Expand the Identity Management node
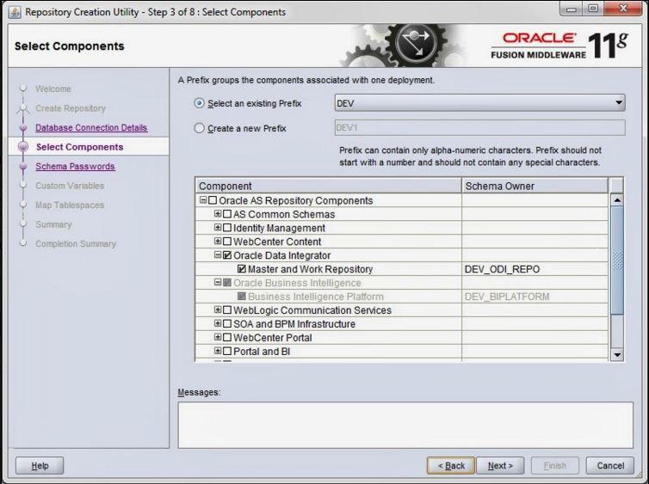Viewport: 649px width, 484px height. click(x=217, y=227)
